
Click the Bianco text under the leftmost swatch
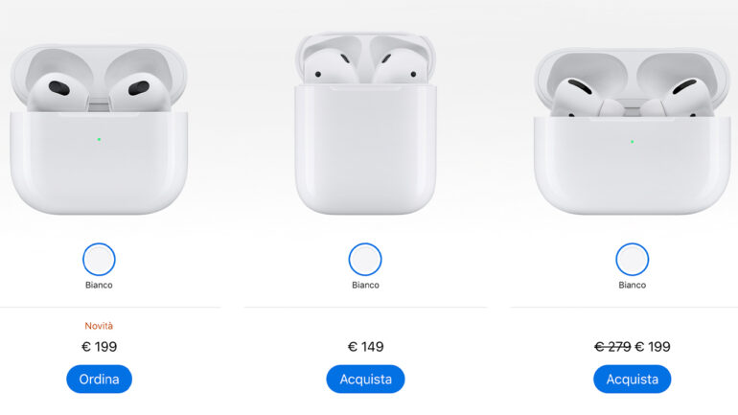pos(99,285)
